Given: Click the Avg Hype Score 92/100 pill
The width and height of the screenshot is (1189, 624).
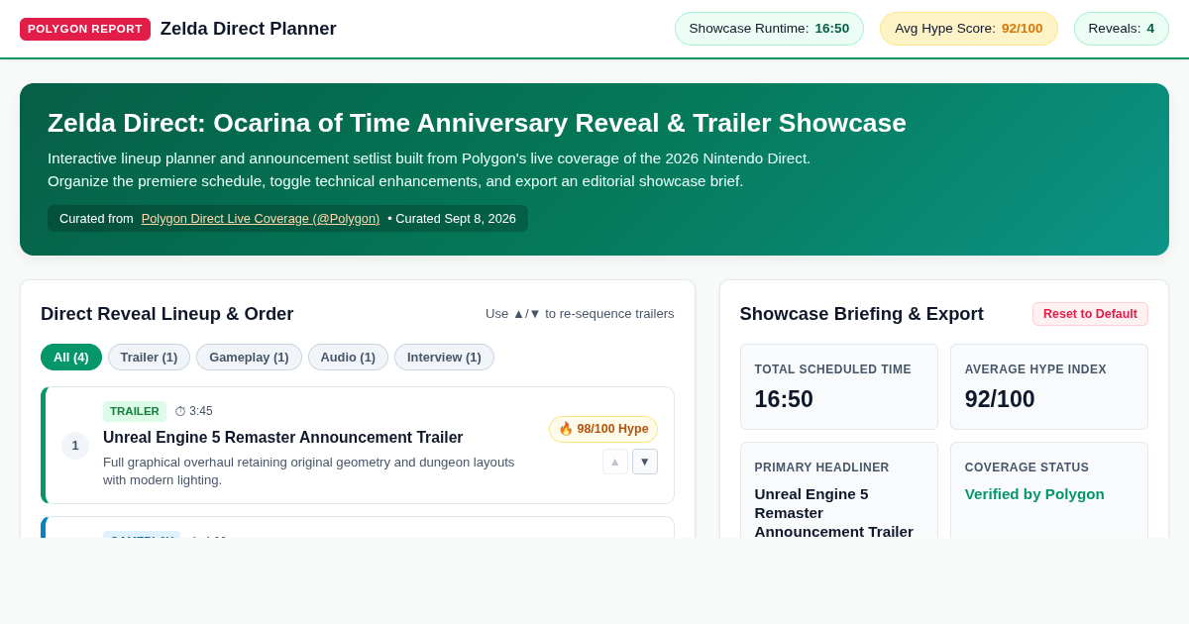Looking at the screenshot, I should (969, 29).
